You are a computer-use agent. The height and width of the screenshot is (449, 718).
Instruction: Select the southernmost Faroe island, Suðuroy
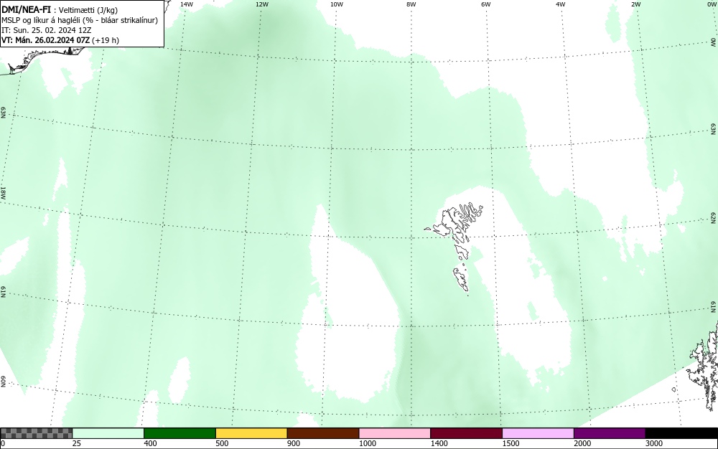click(461, 280)
